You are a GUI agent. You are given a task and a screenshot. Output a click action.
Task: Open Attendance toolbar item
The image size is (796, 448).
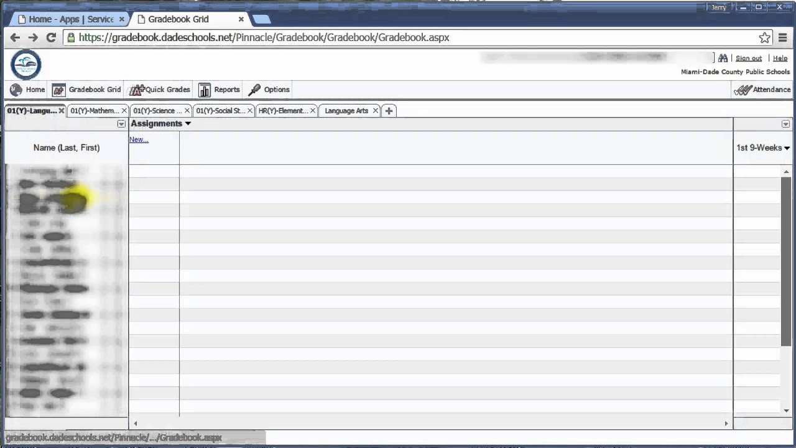point(762,90)
